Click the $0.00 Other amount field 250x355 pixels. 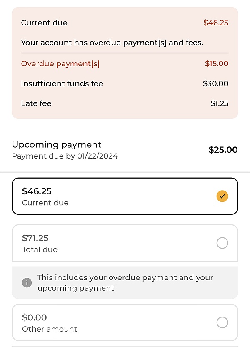point(35,317)
